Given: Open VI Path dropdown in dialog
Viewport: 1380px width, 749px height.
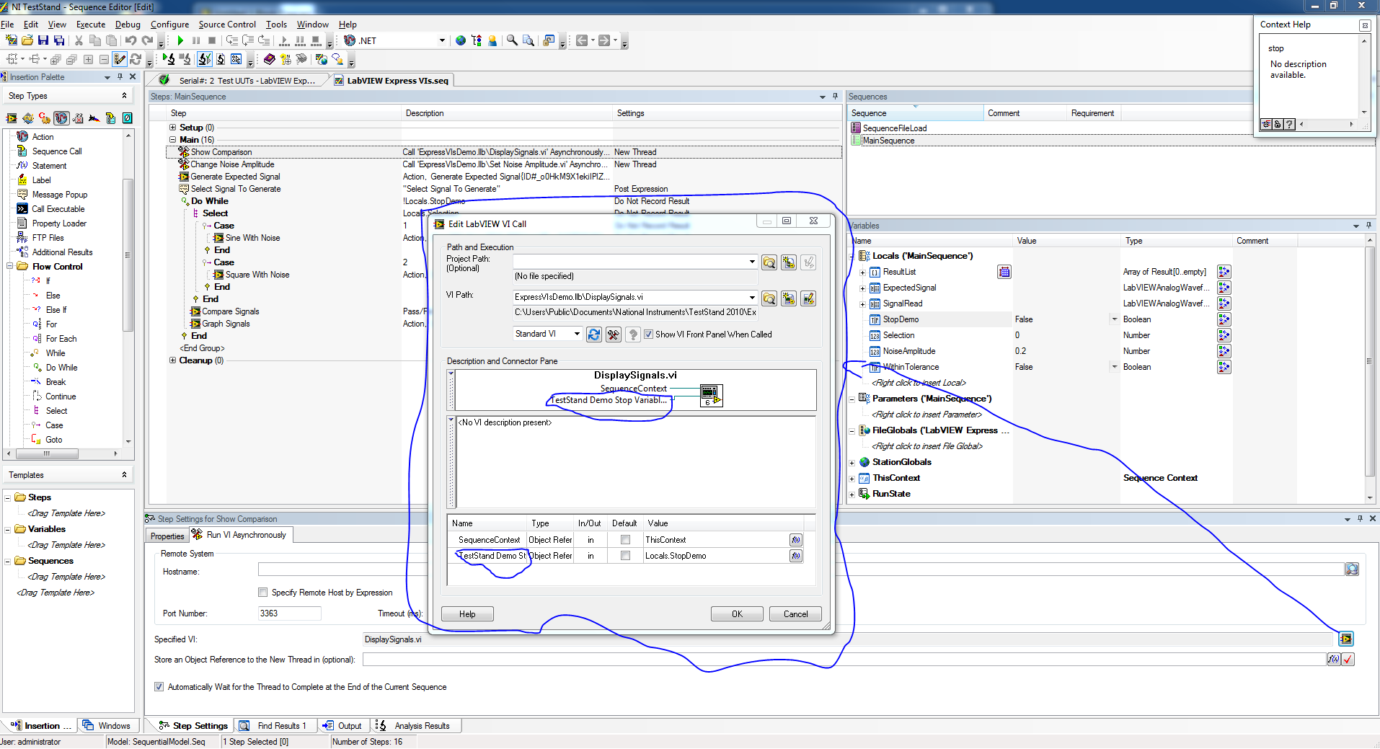Looking at the screenshot, I should pos(752,297).
